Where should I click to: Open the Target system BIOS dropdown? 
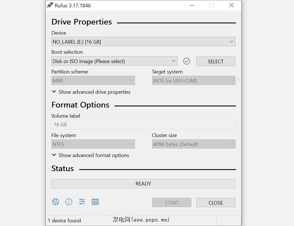click(194, 80)
